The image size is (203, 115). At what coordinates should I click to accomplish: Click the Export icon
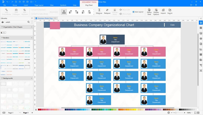[x=170, y=10]
